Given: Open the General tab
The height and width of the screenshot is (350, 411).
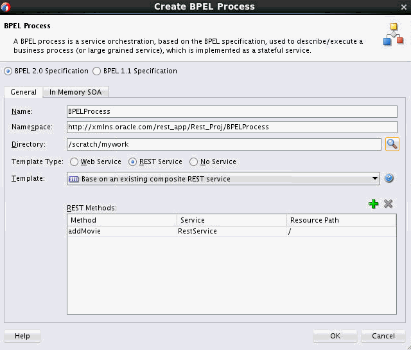Looking at the screenshot, I should point(23,92).
